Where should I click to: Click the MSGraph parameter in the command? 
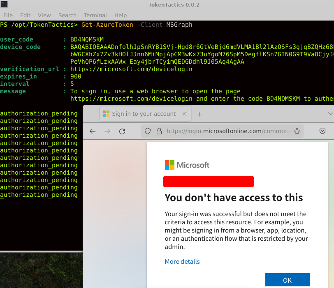[x=179, y=25]
